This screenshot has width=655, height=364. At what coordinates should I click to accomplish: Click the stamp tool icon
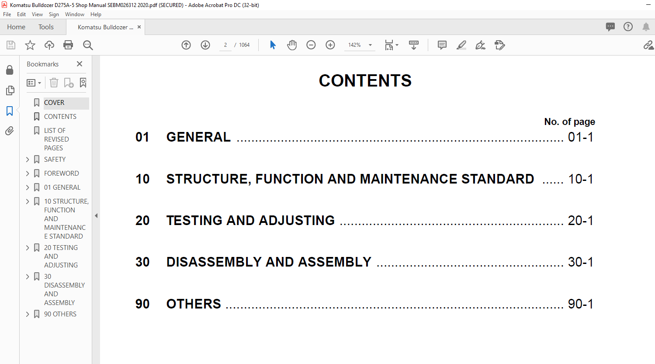tap(500, 45)
